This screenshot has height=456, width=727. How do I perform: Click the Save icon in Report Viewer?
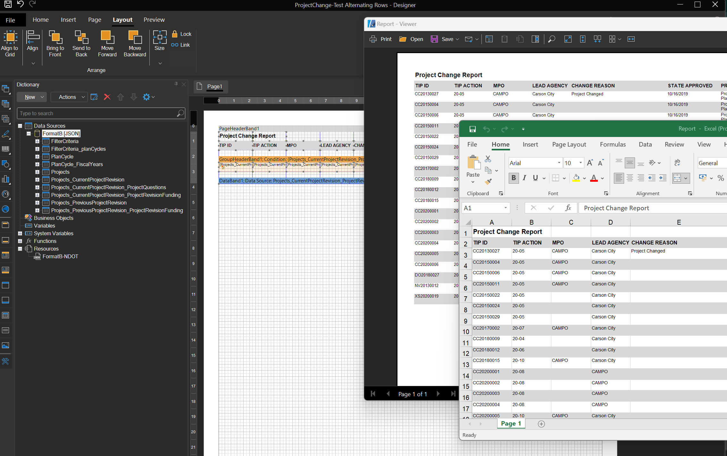pos(435,39)
